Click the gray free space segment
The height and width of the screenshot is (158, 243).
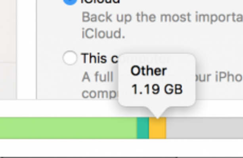(204, 129)
